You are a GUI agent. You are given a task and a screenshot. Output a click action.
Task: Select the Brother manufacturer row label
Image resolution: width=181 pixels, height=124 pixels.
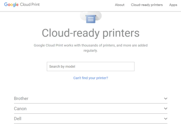click(21, 99)
